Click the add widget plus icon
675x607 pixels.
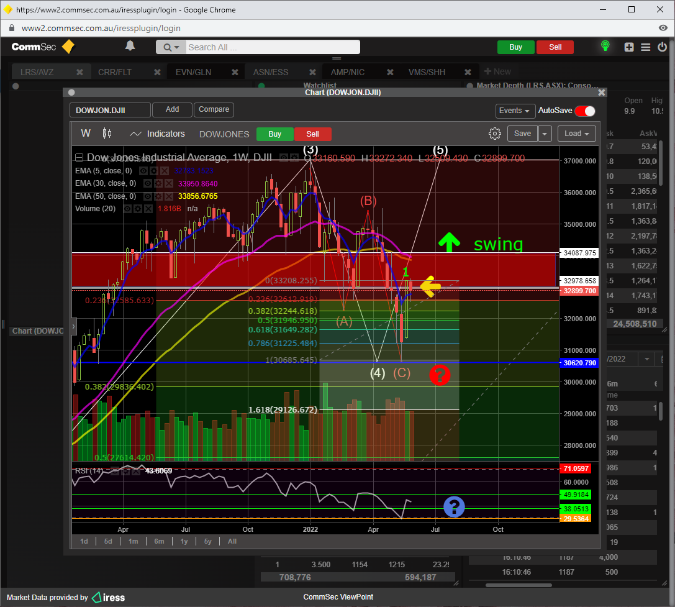pyautogui.click(x=629, y=47)
